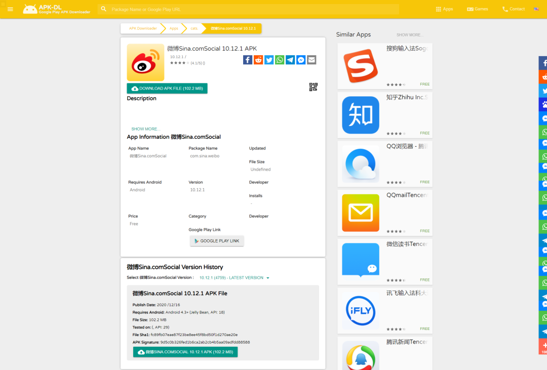Show more Similar Apps
The width and height of the screenshot is (547, 370).
[409, 34]
